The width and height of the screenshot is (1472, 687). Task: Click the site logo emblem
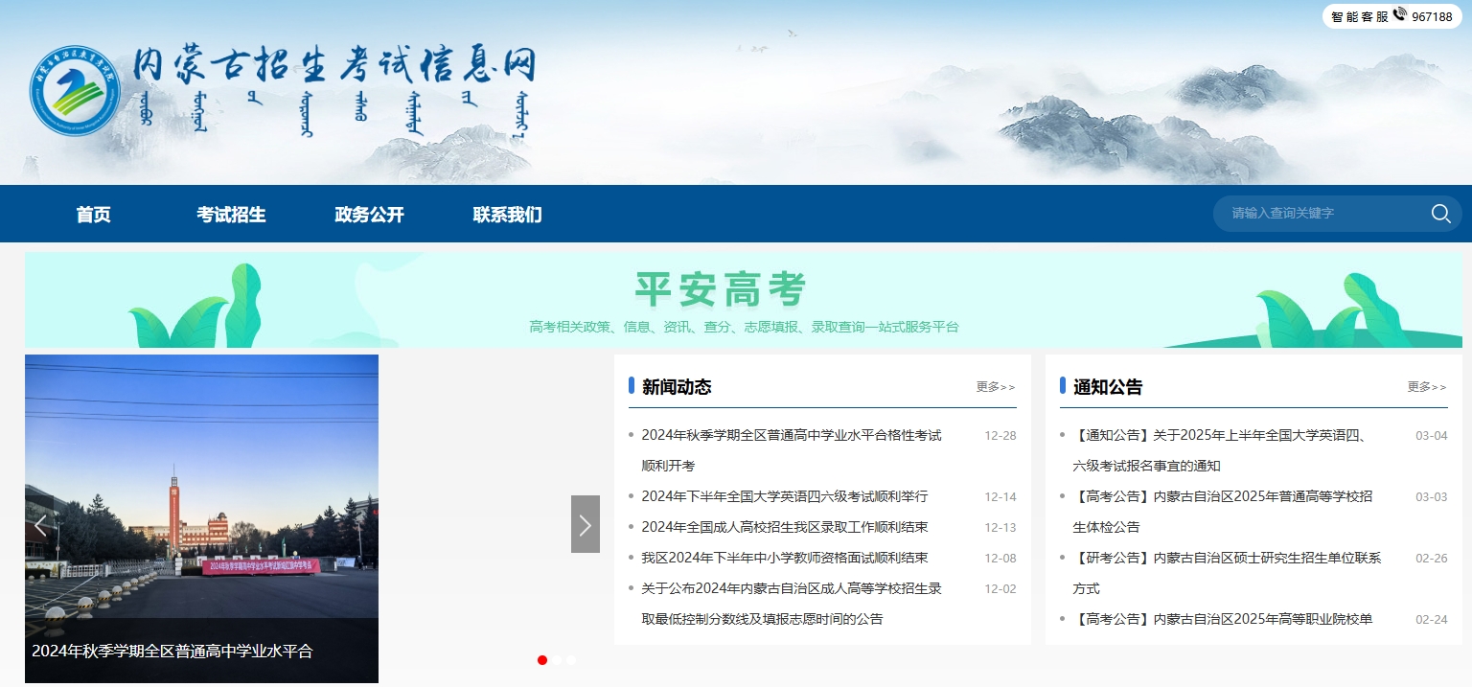75,92
